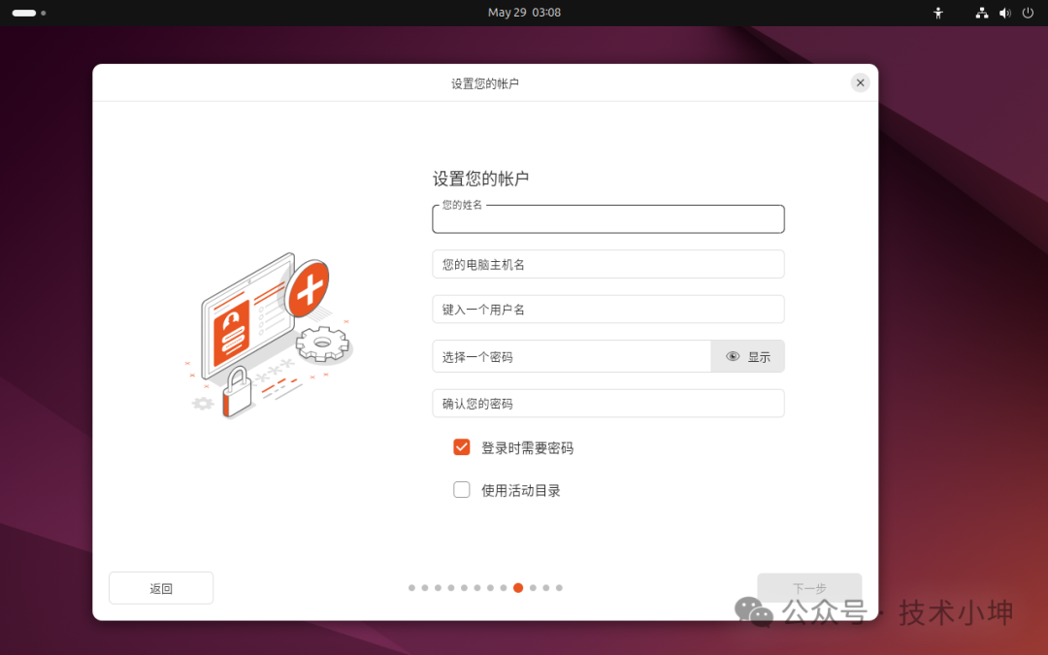1048x655 pixels.
Task: Click the wired network status icon
Action: point(982,13)
